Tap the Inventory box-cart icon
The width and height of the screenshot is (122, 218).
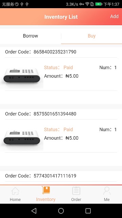(x=46, y=190)
